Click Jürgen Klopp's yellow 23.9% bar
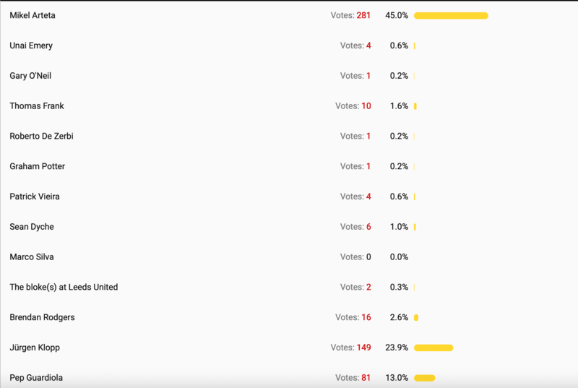578x388 pixels. click(x=433, y=348)
